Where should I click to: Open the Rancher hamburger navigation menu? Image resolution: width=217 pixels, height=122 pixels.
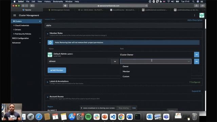(x=15, y=15)
